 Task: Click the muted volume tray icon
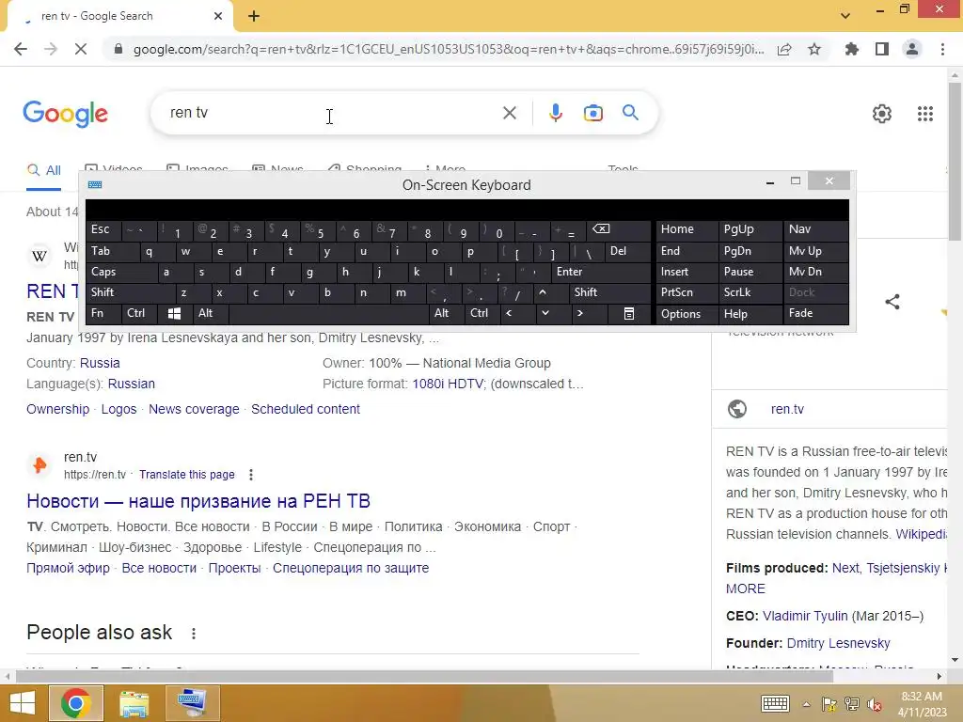click(874, 705)
